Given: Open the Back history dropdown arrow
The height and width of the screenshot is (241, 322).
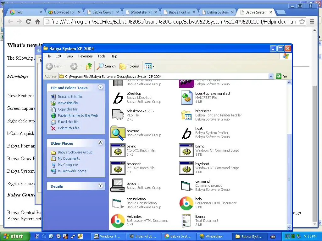Looking at the screenshot, I should (x=65, y=66).
